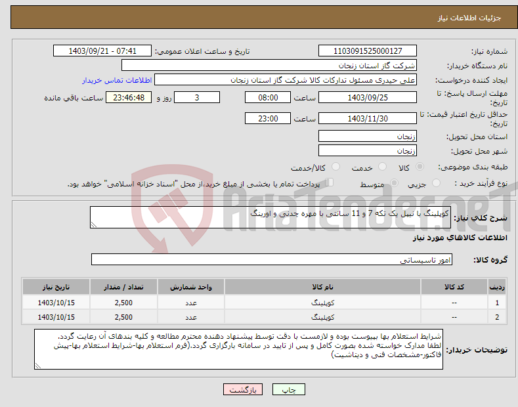Click the چاپ print button
The height and width of the screenshot is (407, 518).
point(289,389)
